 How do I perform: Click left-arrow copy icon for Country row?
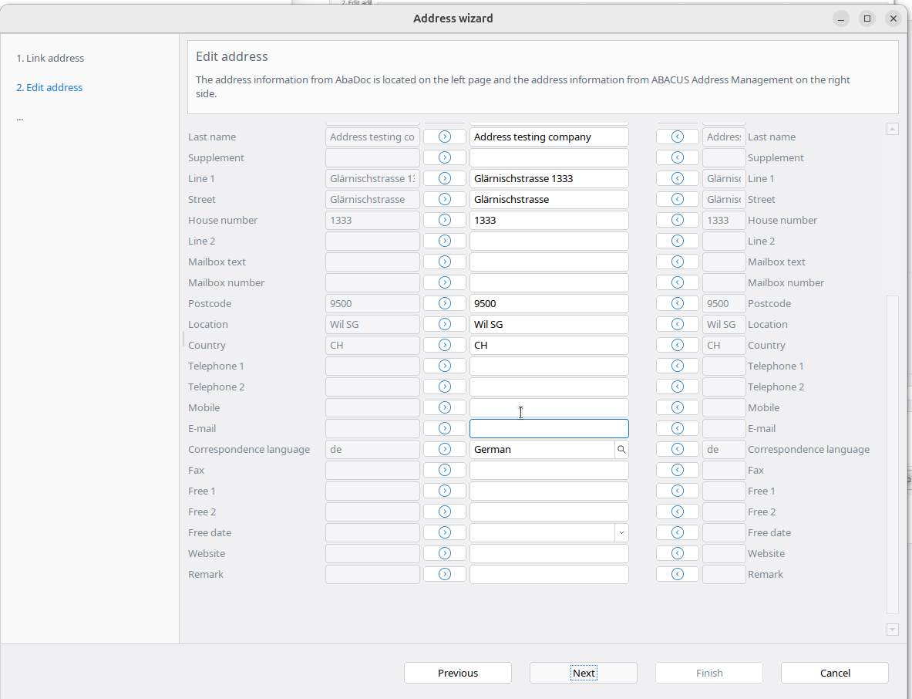678,345
